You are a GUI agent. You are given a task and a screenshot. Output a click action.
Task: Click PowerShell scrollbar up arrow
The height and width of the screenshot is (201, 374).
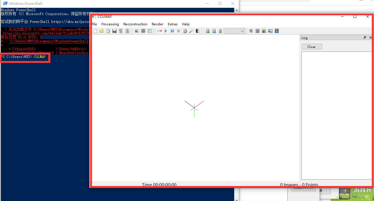point(236,10)
